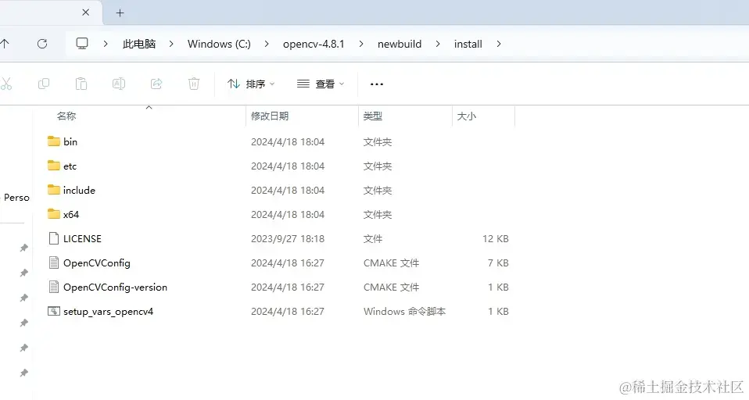Screen dimensions: 749x400
Task: Click the 7 KB size cell
Action: tap(498, 263)
